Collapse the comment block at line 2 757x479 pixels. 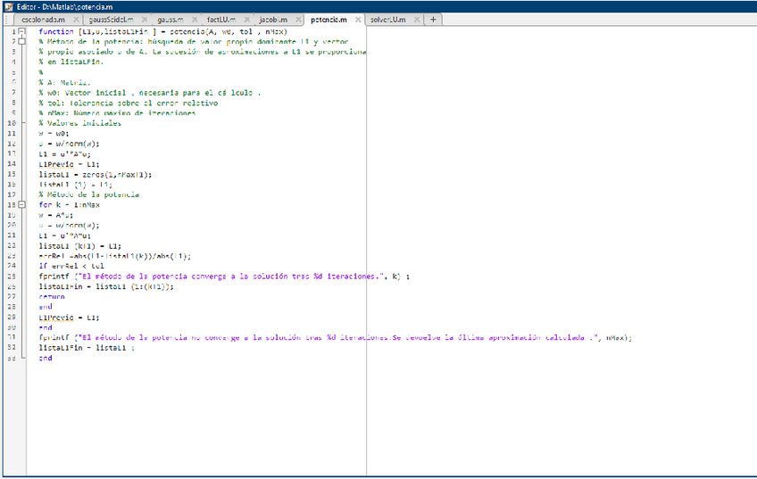click(21, 42)
